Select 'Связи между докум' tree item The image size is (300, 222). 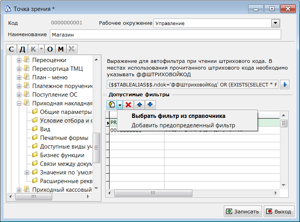(66, 164)
